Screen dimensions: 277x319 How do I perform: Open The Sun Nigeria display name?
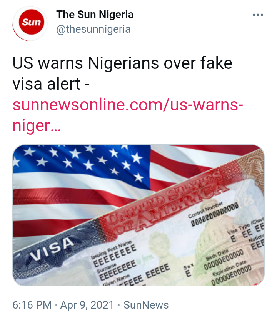95,15
